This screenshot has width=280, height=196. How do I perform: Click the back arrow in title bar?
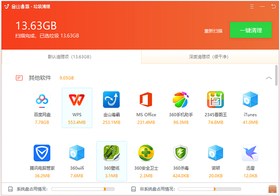(273, 6)
